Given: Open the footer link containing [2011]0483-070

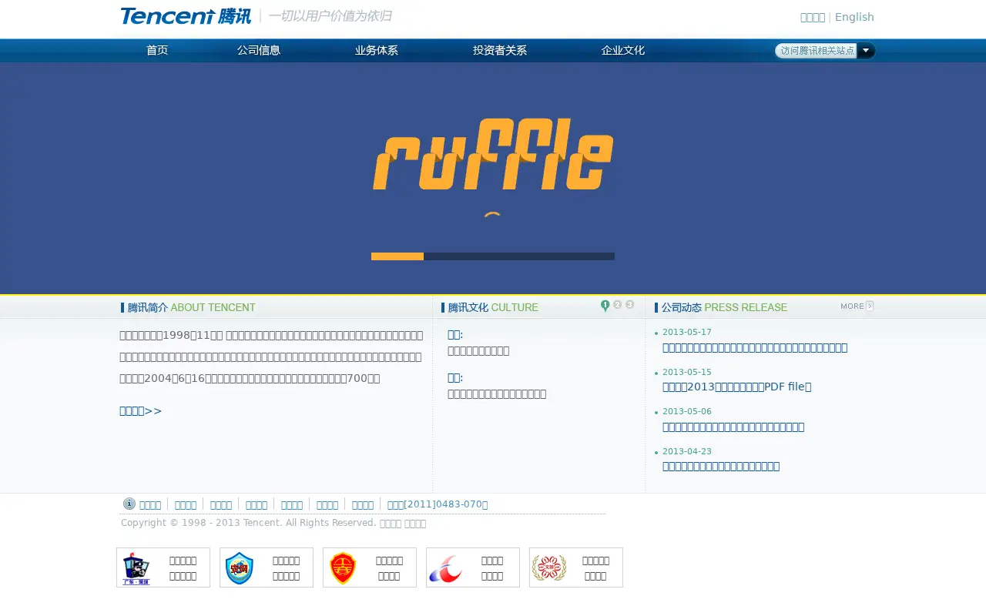Looking at the screenshot, I should point(438,504).
